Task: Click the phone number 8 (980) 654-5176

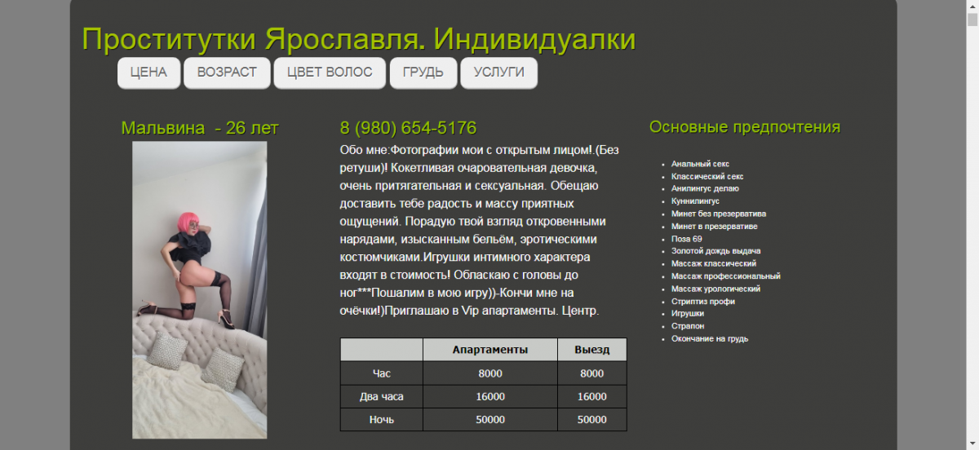Action: [x=408, y=128]
